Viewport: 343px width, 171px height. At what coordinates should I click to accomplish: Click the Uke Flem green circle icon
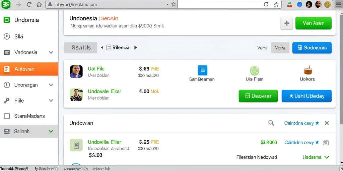point(255,71)
